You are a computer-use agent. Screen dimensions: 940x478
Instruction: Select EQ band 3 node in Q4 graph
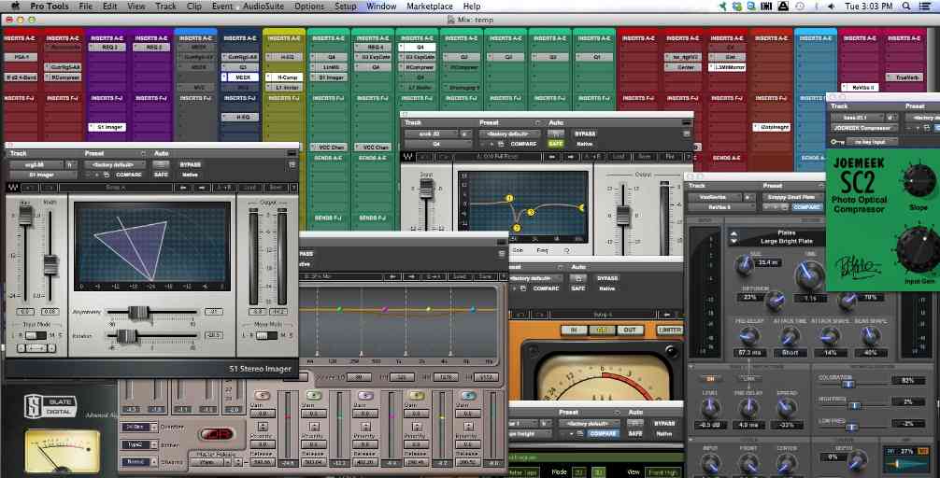531,212
